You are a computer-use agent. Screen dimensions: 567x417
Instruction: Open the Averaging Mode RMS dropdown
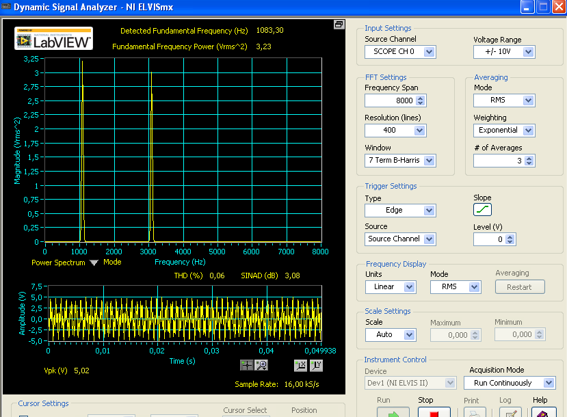coord(528,100)
